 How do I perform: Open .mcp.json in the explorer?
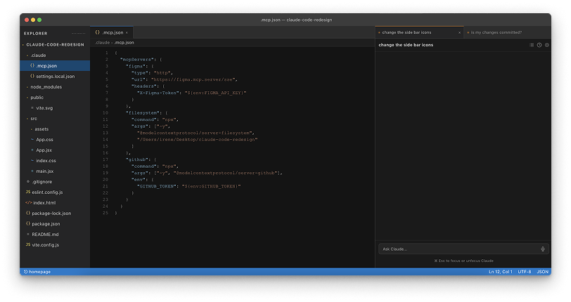coord(55,66)
